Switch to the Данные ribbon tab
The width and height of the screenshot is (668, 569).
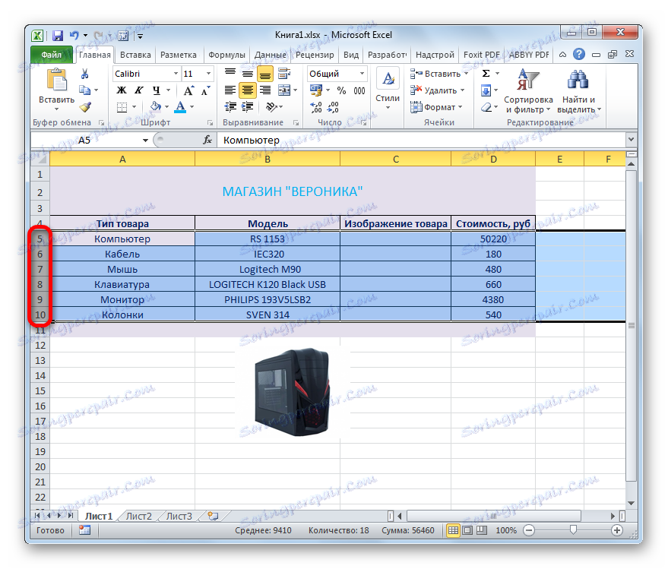click(270, 55)
